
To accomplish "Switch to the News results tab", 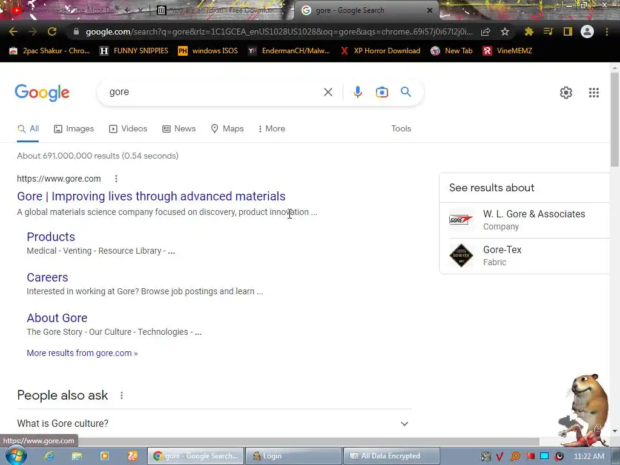I will 179,128.
